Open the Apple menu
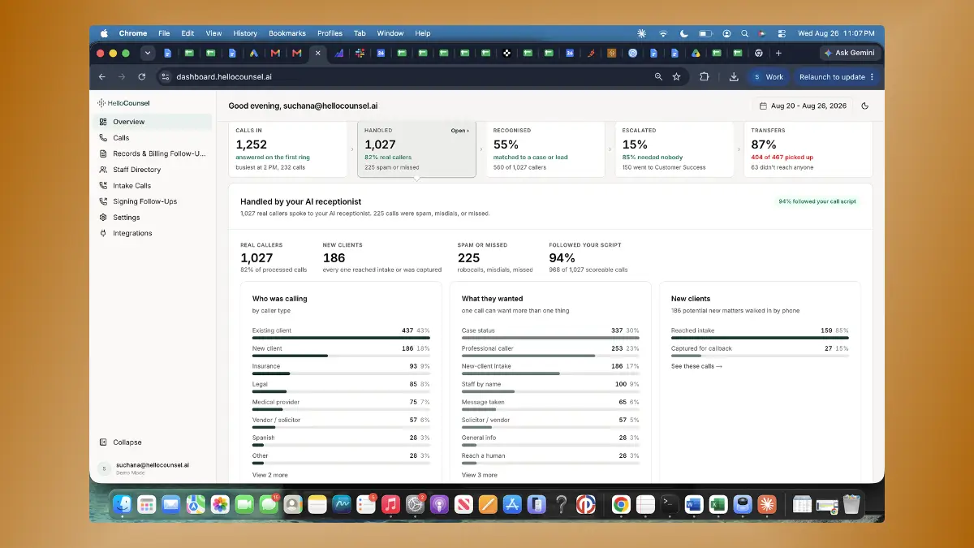This screenshot has height=548, width=974. pos(104,33)
